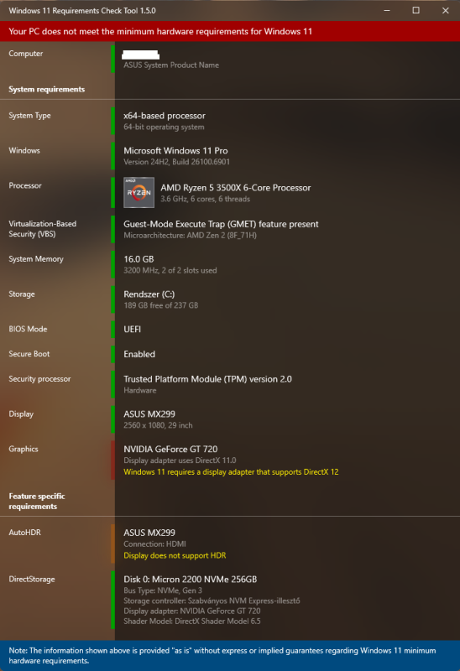This screenshot has height=671, width=460.
Task: Click the blue note bar at bottom
Action: click(230, 656)
